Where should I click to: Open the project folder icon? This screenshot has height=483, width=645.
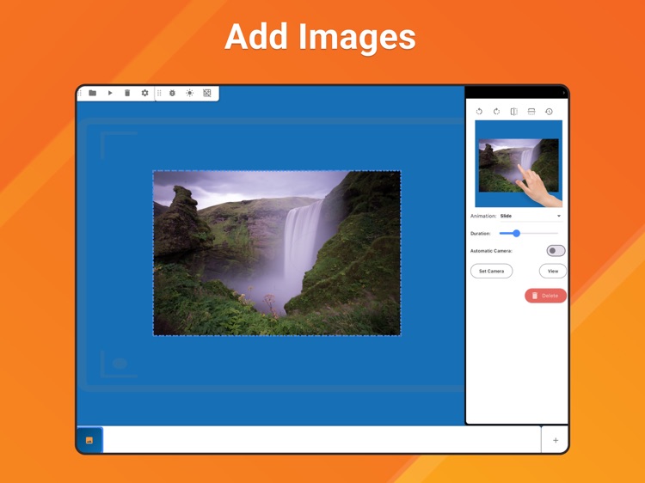[x=93, y=93]
